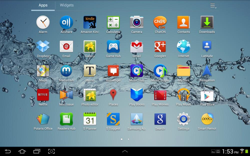250x156 pixels.
Task: Go to the second apps page indicator
Action: point(128,139)
